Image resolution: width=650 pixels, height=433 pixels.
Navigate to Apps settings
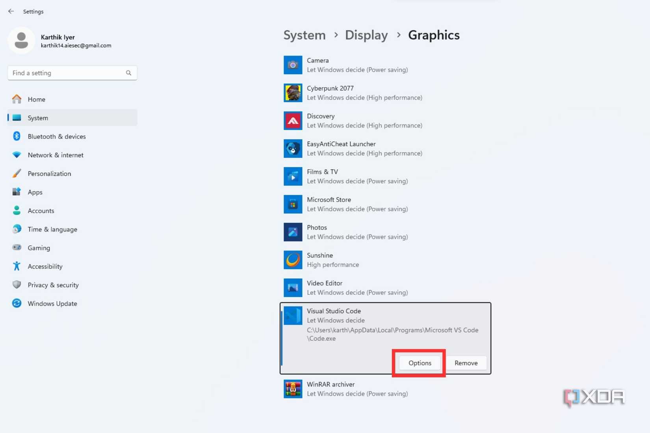[72, 192]
